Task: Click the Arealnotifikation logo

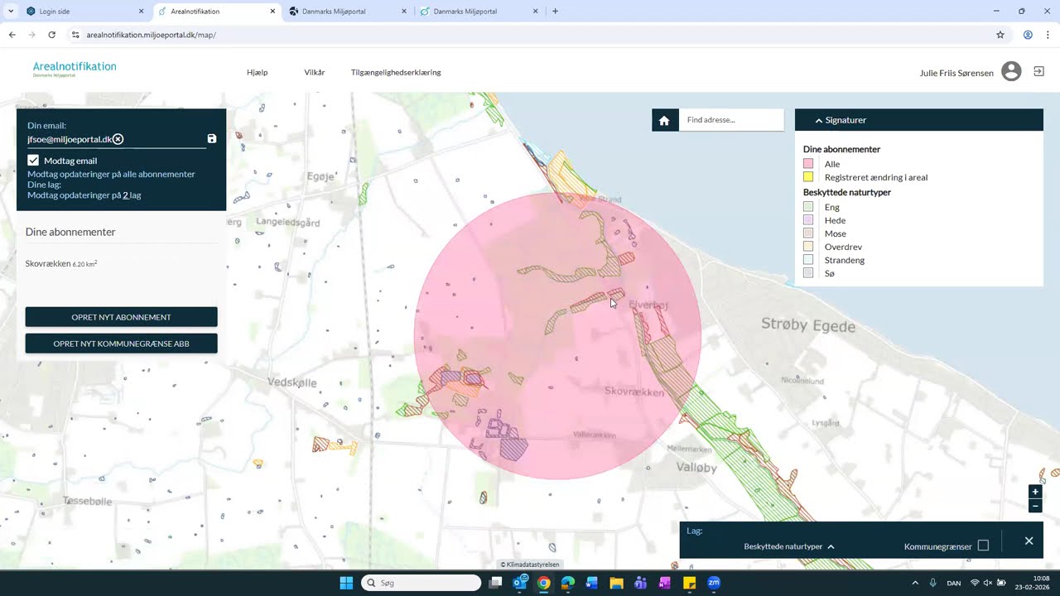Action: 75,69
